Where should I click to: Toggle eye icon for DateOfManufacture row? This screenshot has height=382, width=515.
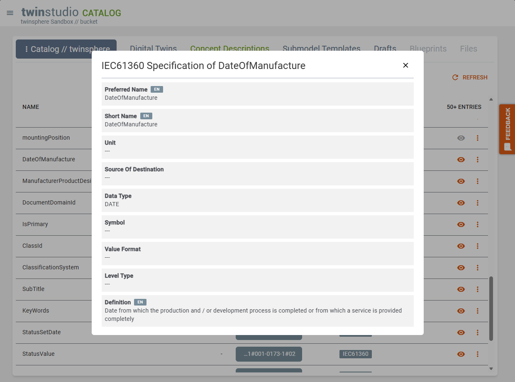tap(461, 160)
